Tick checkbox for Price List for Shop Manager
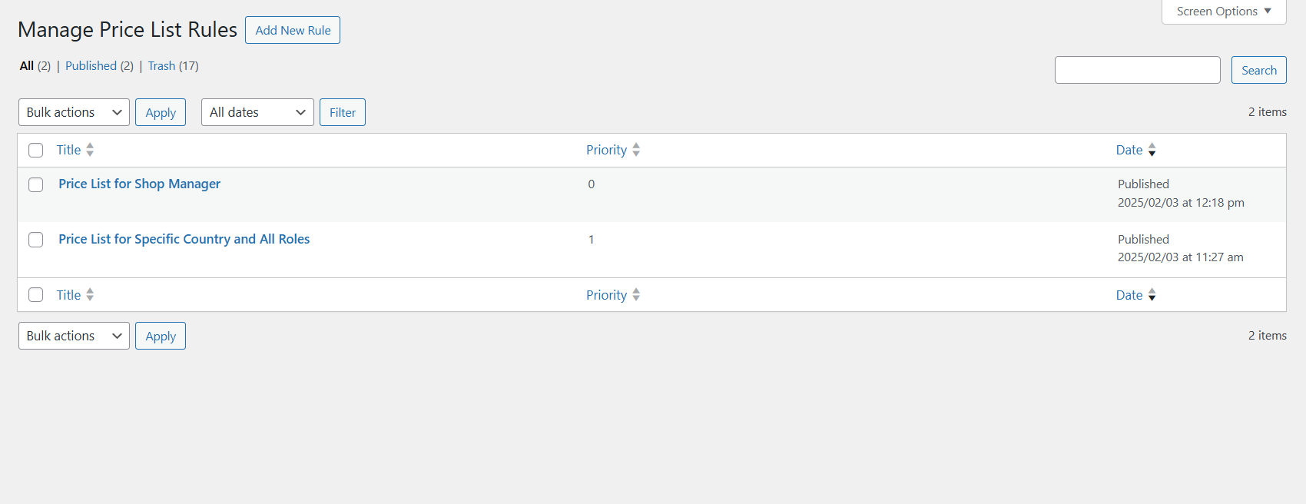Viewport: 1306px width, 504px height. click(36, 184)
